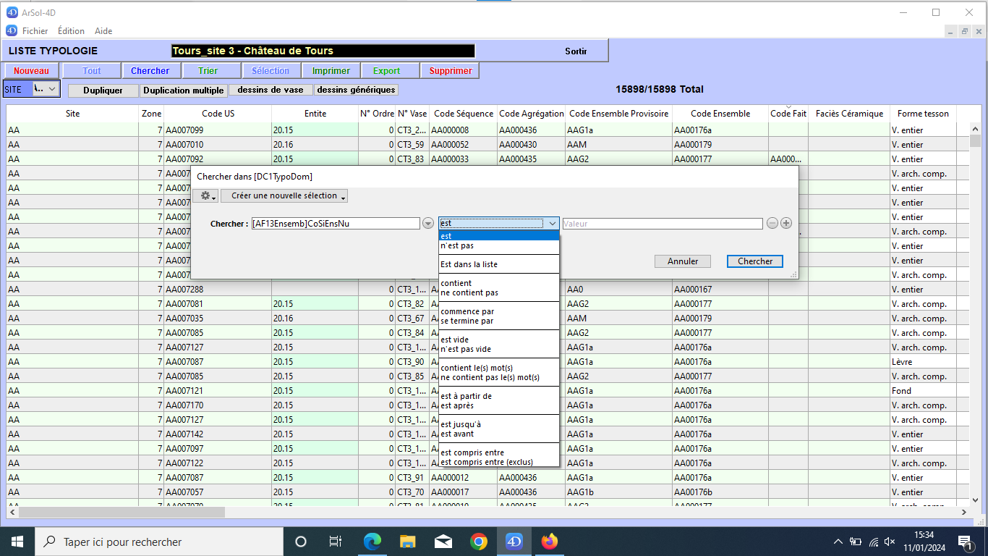Screen dimensions: 988x556
Task: Open the SITE combo box
Action: (x=46, y=88)
